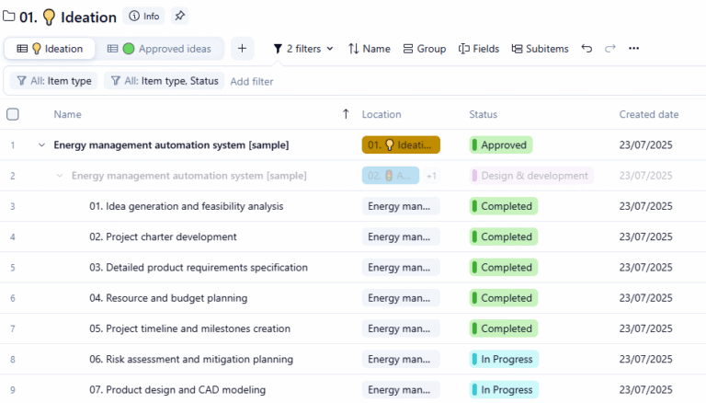Edit the All: Item type, Status filter chip
The image size is (706, 403).
(165, 81)
